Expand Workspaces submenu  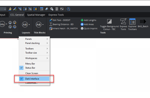pos(34,58)
